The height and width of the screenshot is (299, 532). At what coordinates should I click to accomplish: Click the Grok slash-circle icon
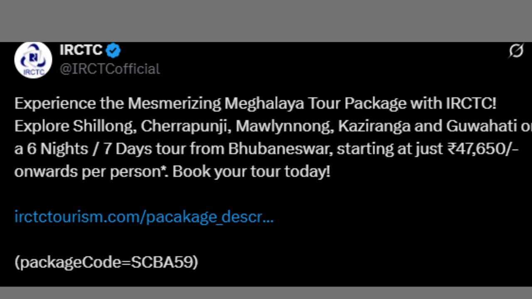click(x=516, y=51)
